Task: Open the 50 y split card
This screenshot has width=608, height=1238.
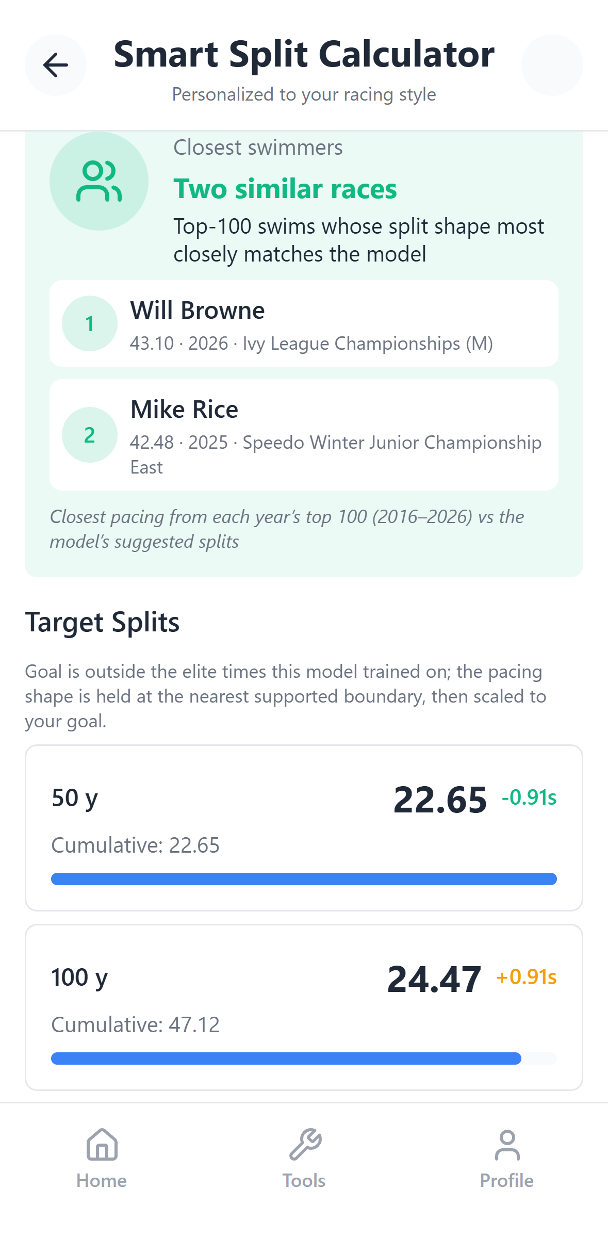Action: tap(304, 828)
